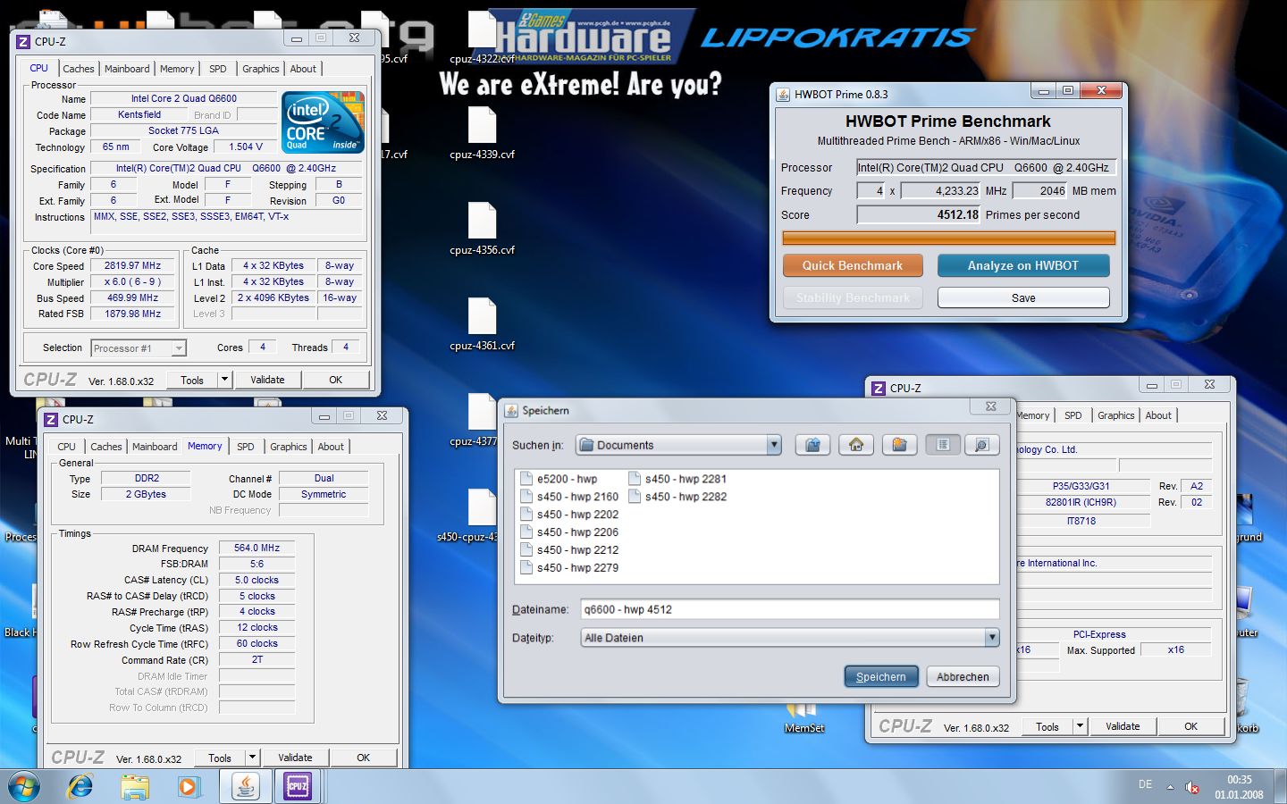
Task: Open the 'Suchen in' Documents dropdown
Action: [774, 445]
